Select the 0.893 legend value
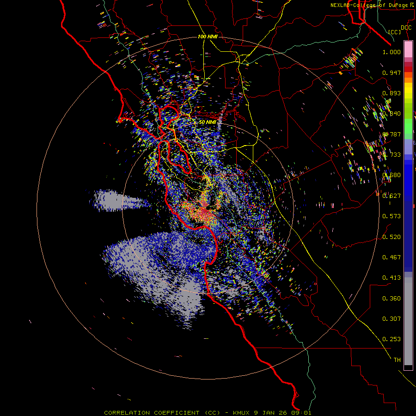Viewport: 416px width, 416px height. point(392,93)
